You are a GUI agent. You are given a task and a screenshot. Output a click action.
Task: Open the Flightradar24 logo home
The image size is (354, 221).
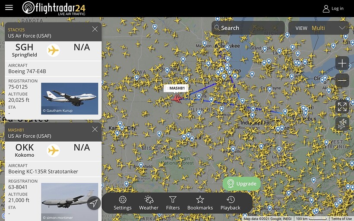pyautogui.click(x=54, y=8)
